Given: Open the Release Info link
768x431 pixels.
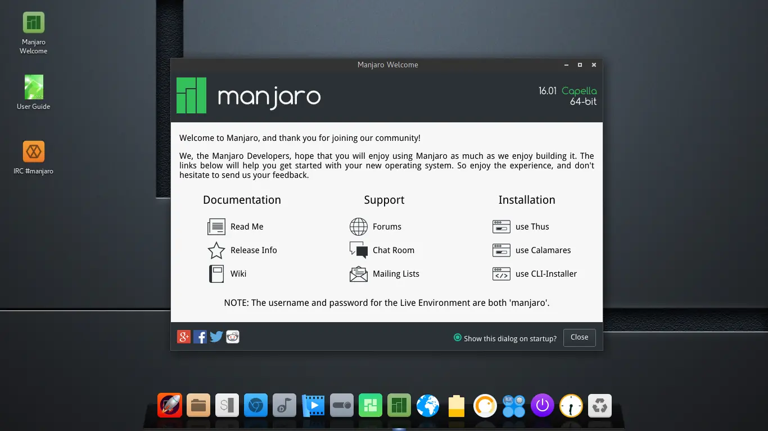Looking at the screenshot, I should pyautogui.click(x=254, y=250).
